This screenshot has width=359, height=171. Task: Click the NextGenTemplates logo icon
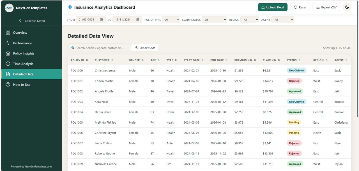click(9, 8)
